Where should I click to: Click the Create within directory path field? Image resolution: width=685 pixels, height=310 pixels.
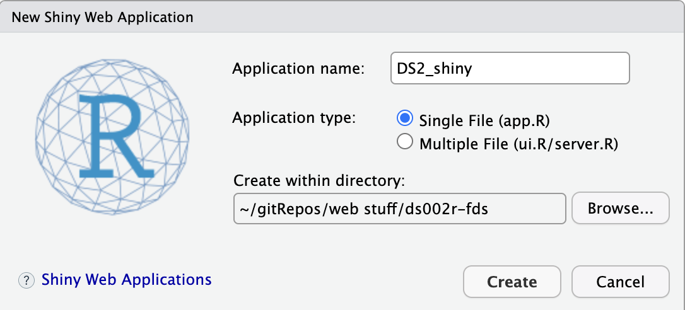point(400,209)
